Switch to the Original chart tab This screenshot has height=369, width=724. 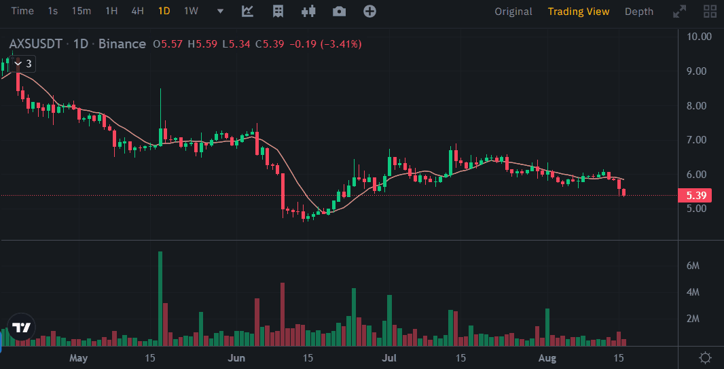tap(513, 12)
